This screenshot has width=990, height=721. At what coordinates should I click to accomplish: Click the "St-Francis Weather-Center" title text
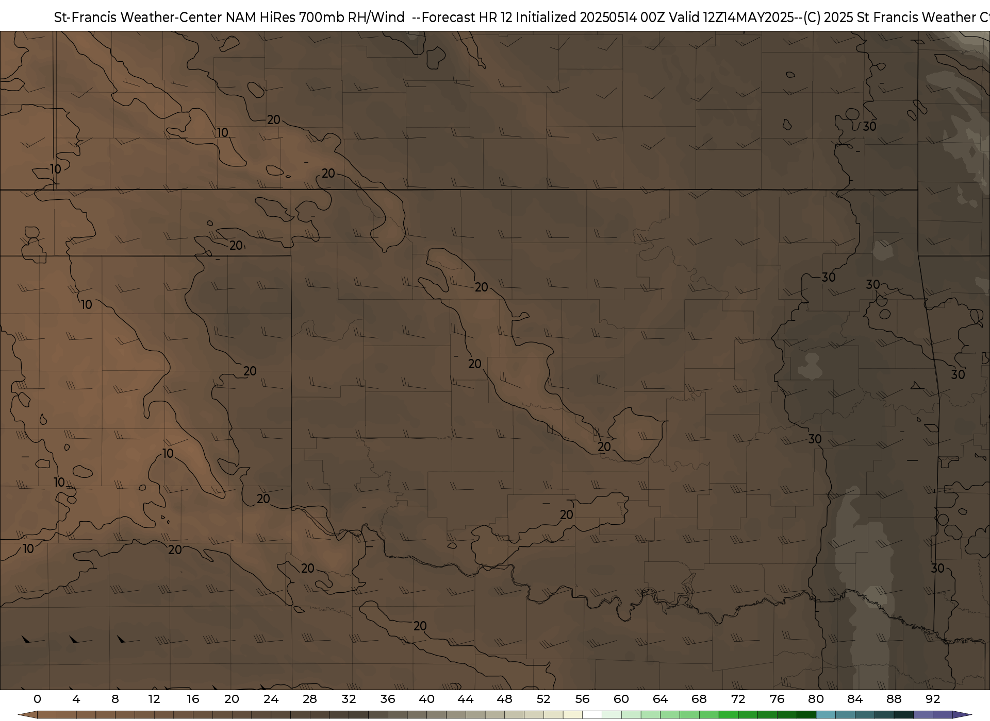(138, 18)
